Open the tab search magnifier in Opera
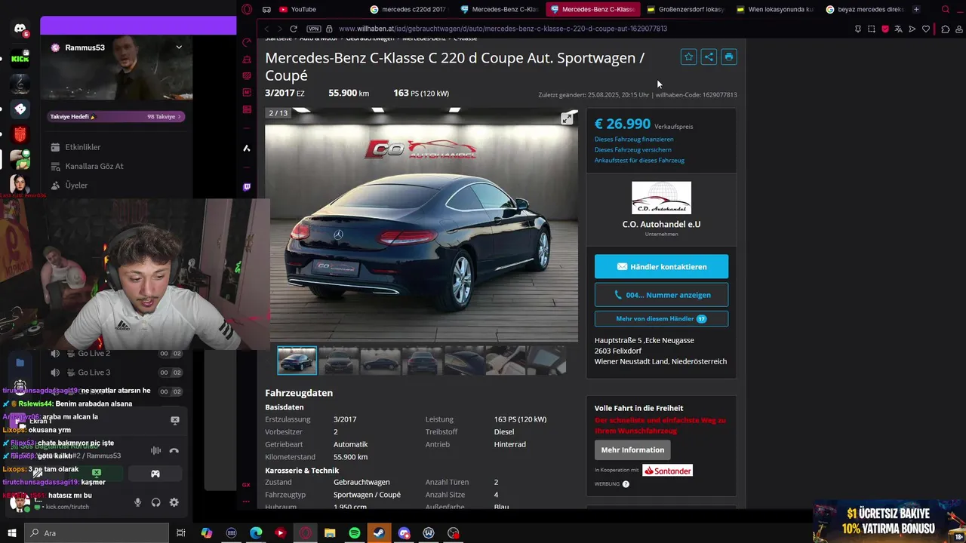Image resolution: width=966 pixels, height=543 pixels. click(x=946, y=10)
